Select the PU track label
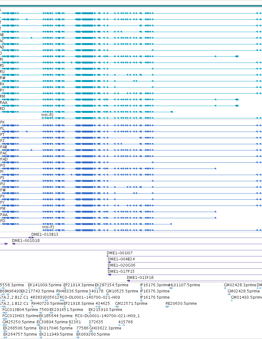This screenshot has width=262, height=339. click(2, 184)
